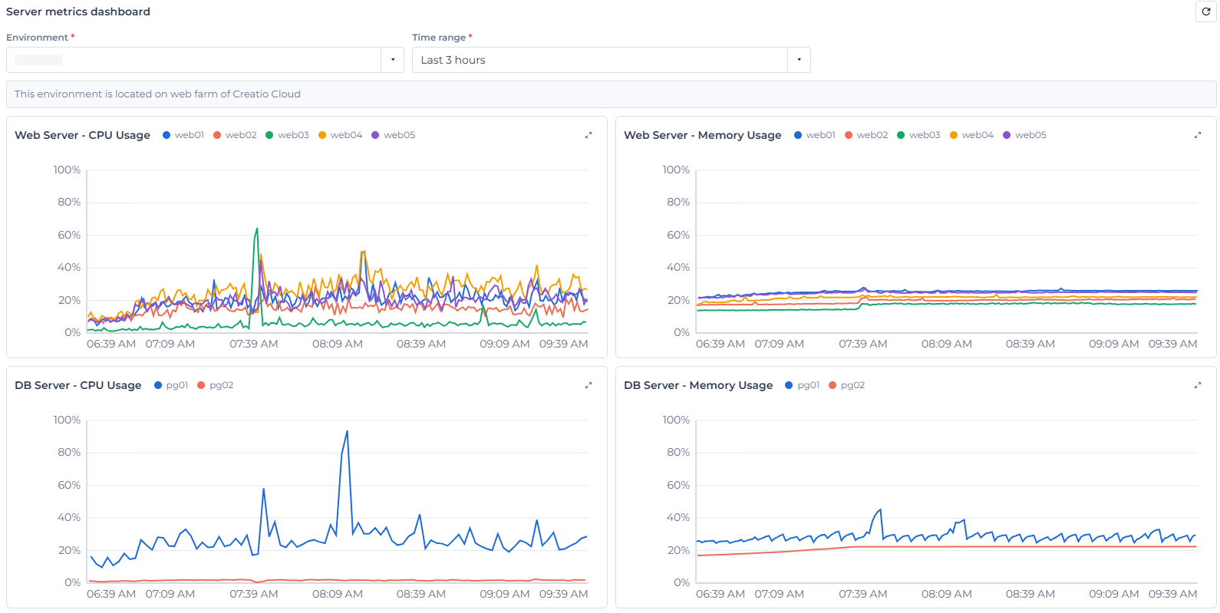Click the refresh dashboard icon

[1205, 12]
